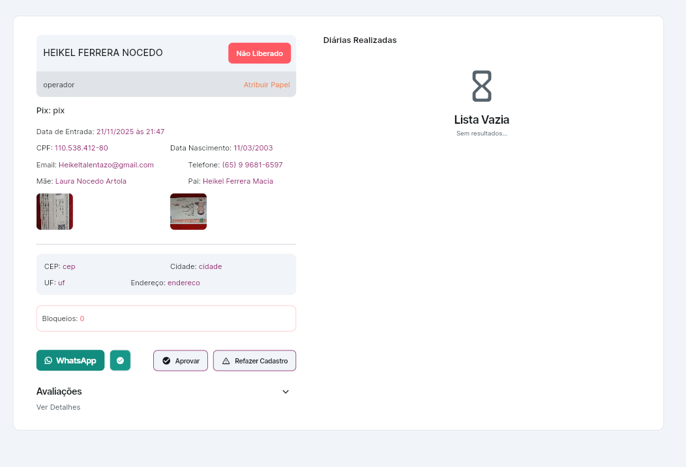Click the Bloqueios count box

(x=166, y=318)
